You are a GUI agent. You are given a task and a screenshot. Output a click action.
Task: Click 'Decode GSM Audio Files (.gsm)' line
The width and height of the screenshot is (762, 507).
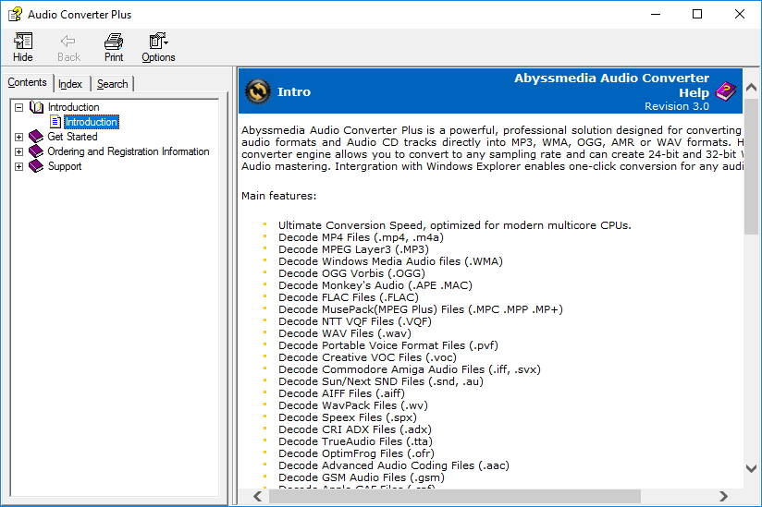point(362,477)
